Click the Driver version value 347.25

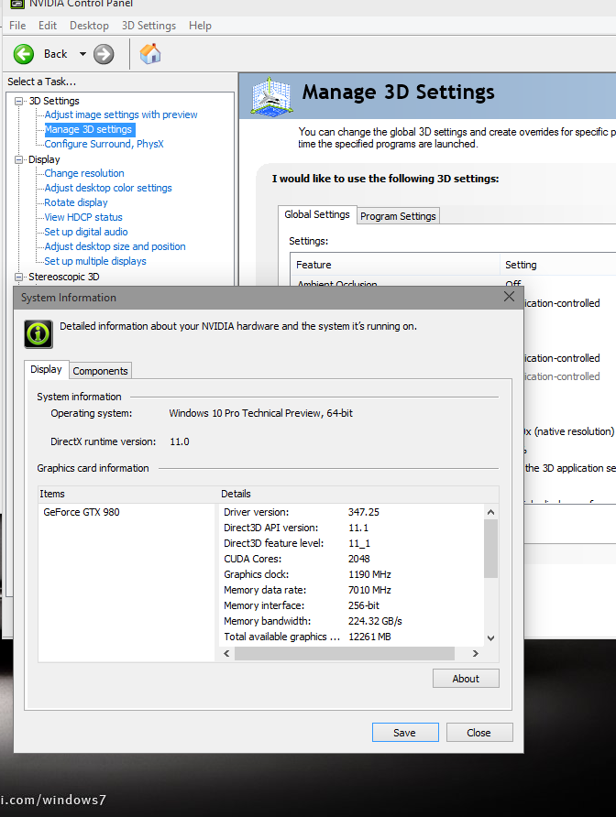(364, 512)
